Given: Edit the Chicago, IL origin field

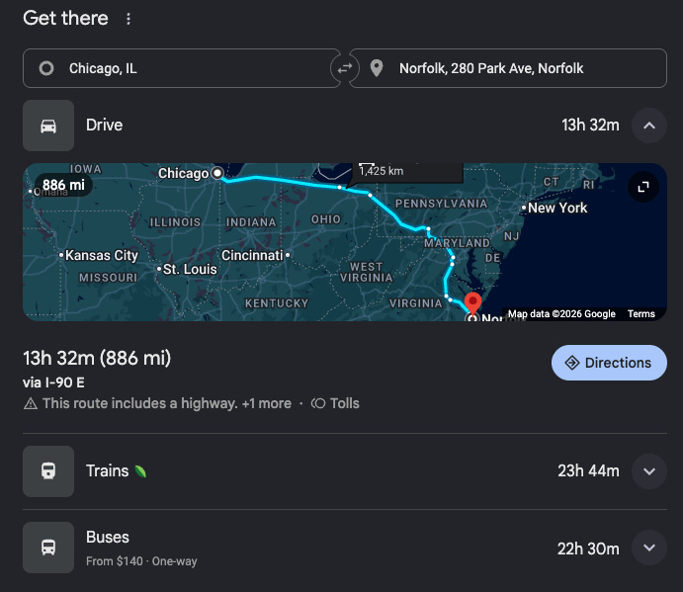Looking at the screenshot, I should [182, 68].
